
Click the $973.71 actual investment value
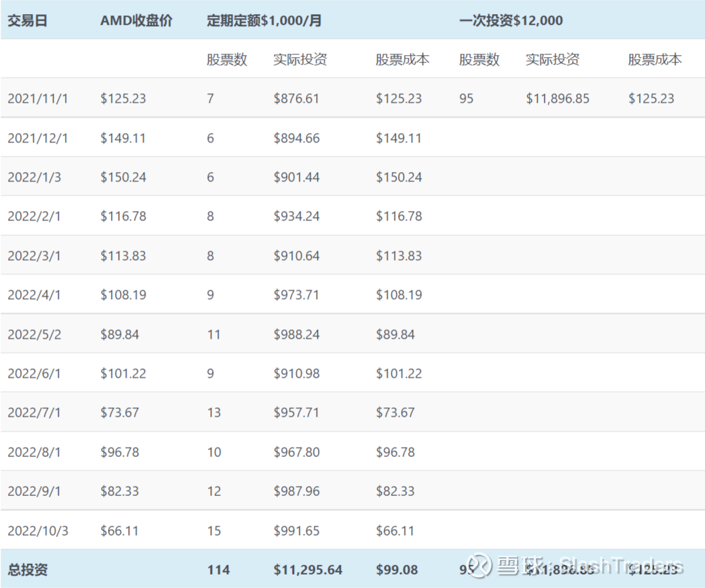[x=296, y=295]
